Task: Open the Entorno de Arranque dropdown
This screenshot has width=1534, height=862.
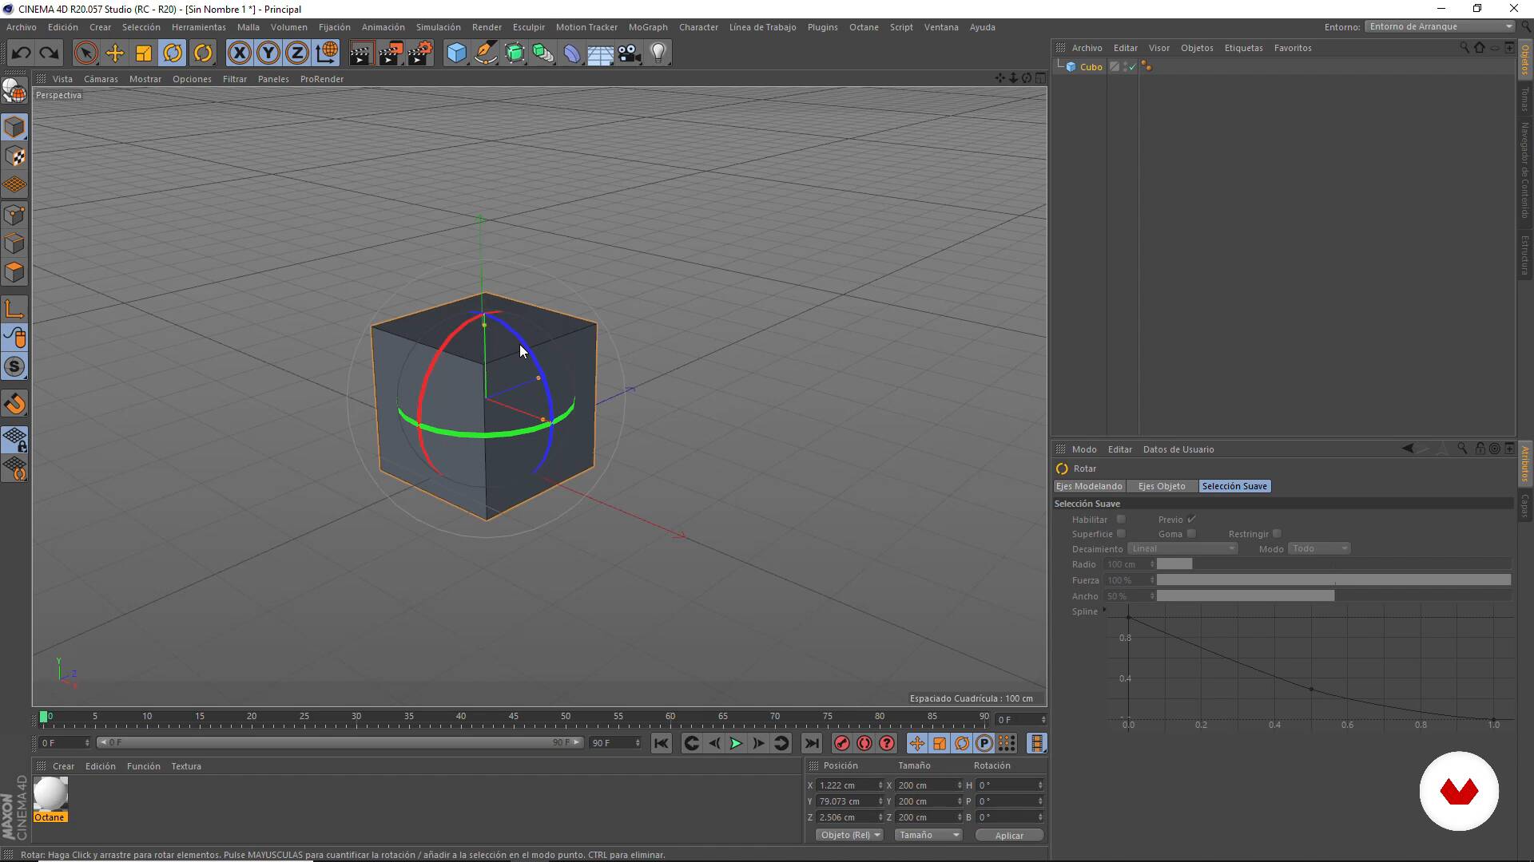Action: [1440, 26]
